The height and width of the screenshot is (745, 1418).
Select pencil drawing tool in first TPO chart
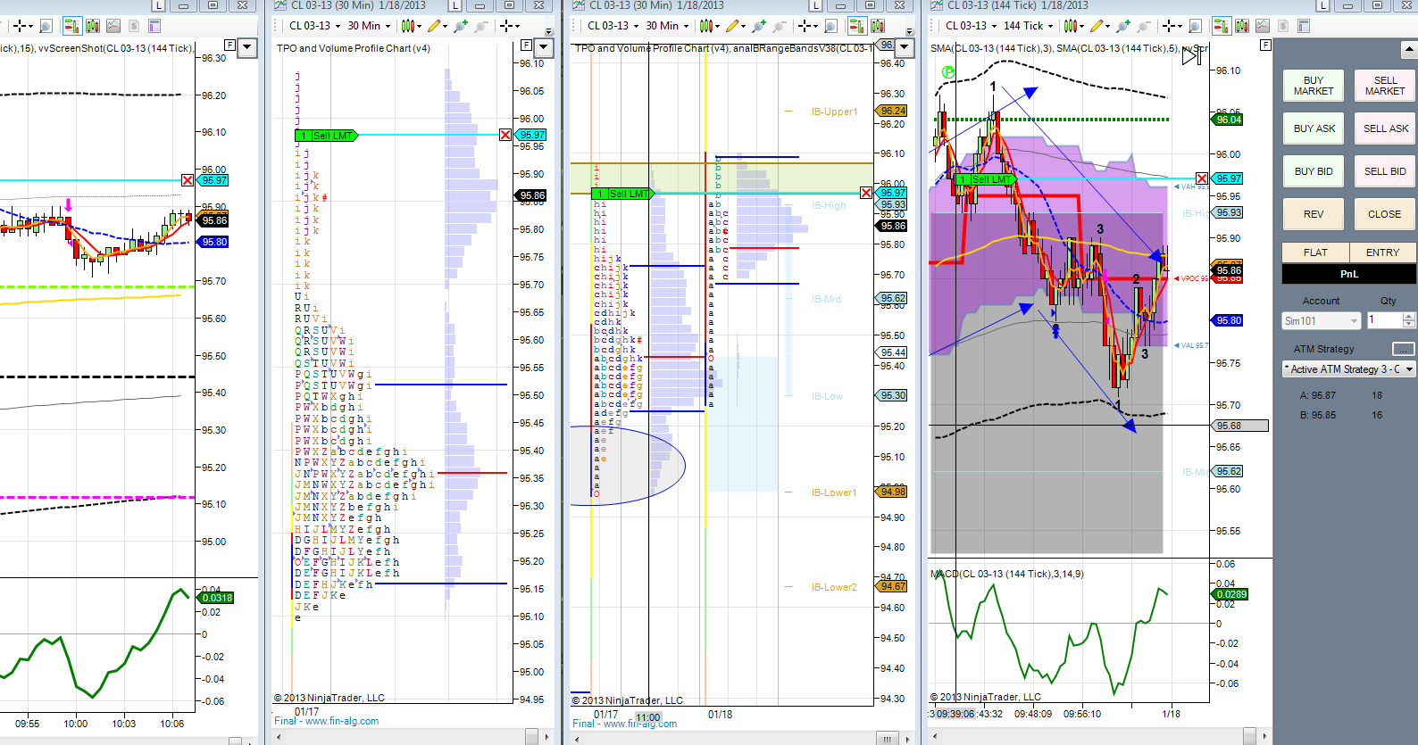pos(434,26)
